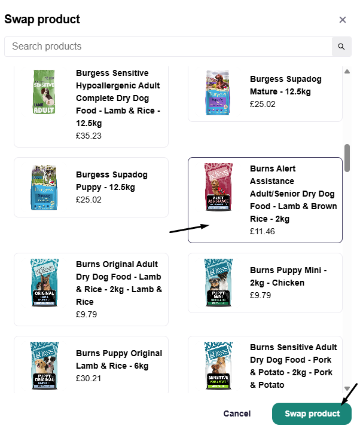Type in the Search products field

pos(167,47)
